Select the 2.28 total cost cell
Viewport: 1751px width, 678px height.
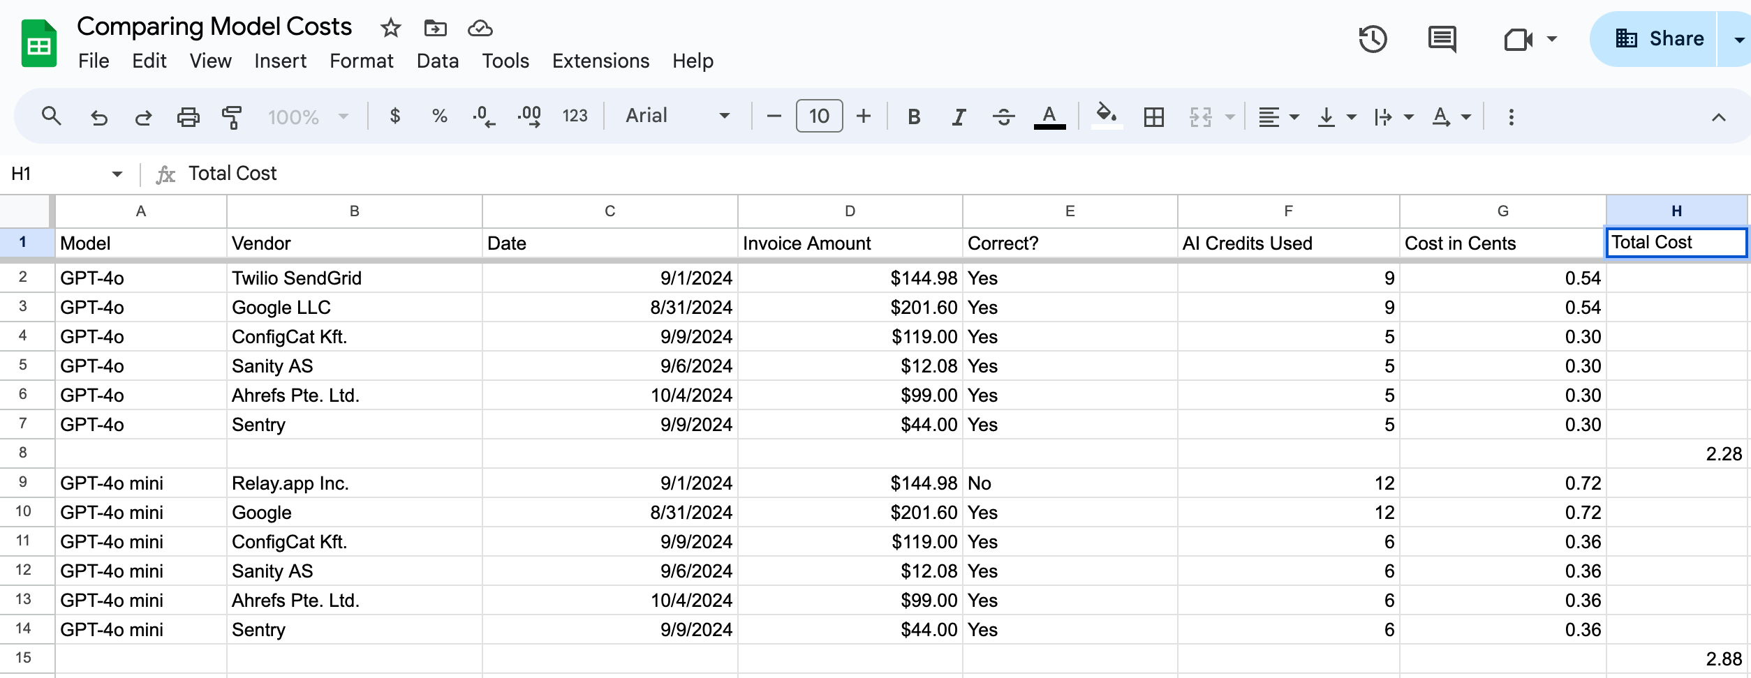pos(1676,454)
